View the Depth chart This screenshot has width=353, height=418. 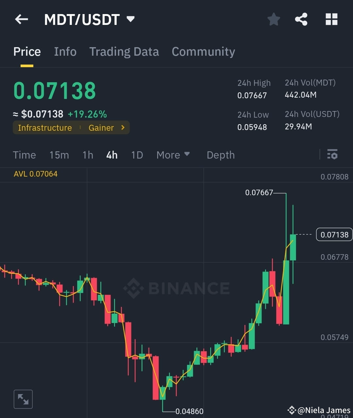click(x=221, y=155)
